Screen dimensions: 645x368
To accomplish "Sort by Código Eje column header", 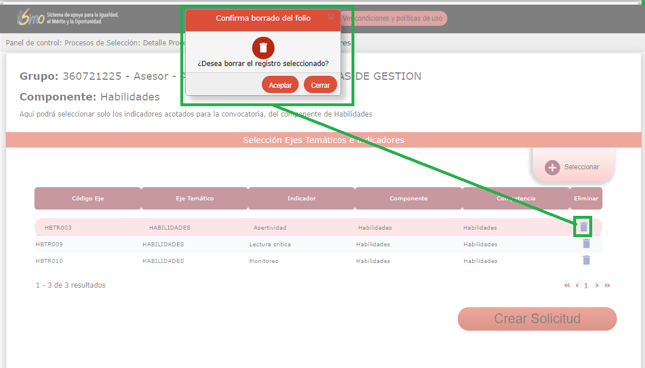I will 87,198.
